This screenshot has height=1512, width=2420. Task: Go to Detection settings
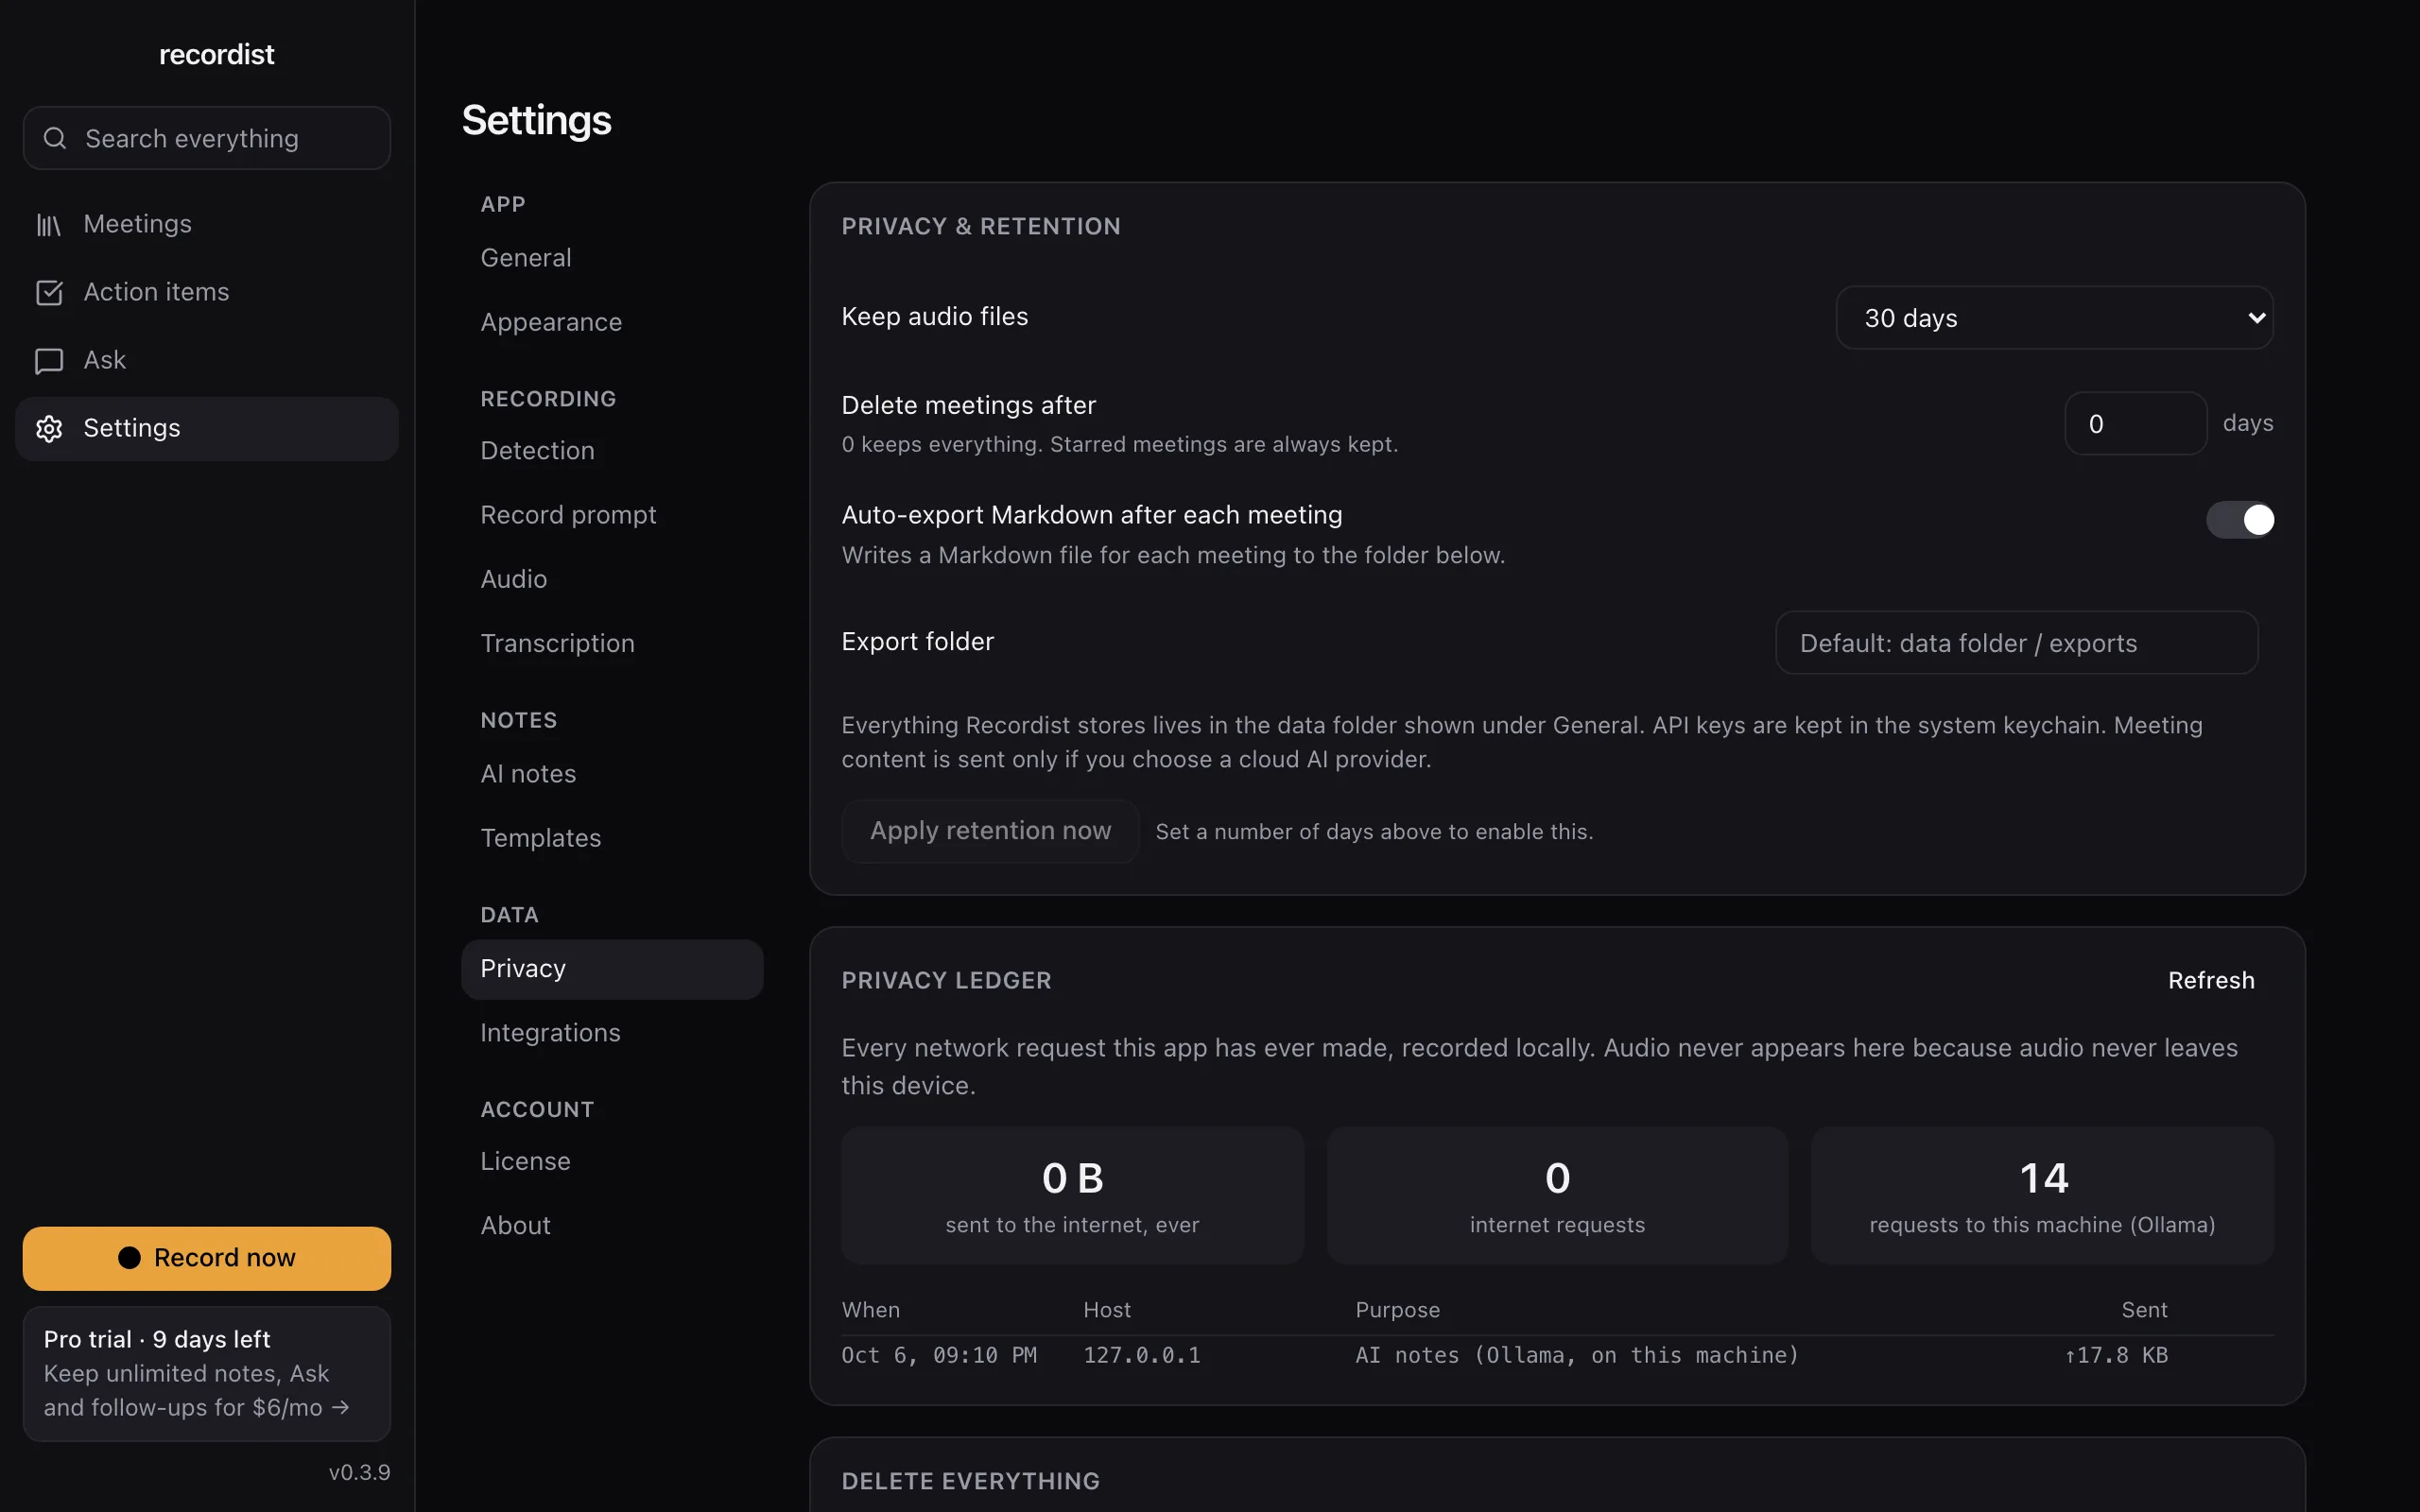pyautogui.click(x=612, y=451)
